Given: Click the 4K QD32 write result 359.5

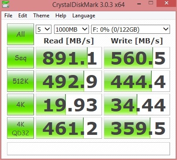Looking at the screenshot, I should [x=137, y=128].
